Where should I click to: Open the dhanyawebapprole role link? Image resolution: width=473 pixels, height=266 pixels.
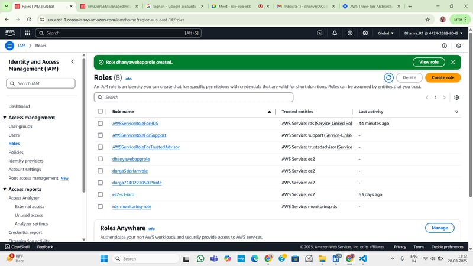tap(131, 159)
